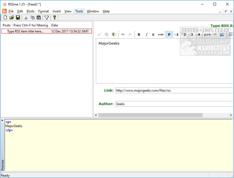Image resolution: width=234 pixels, height=178 pixels.
Task: Toggle Strikethrough formatting in editor toolbar
Action: (x=153, y=34)
